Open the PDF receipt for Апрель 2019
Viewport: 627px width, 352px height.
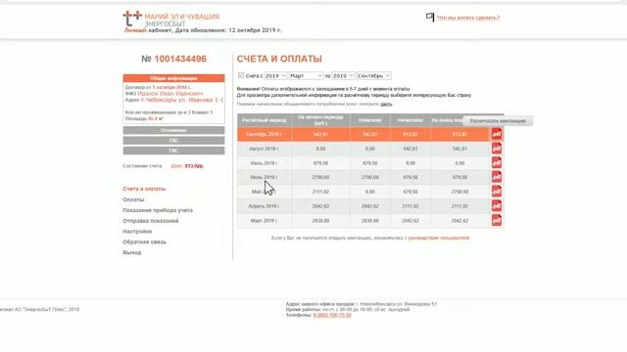(497, 206)
